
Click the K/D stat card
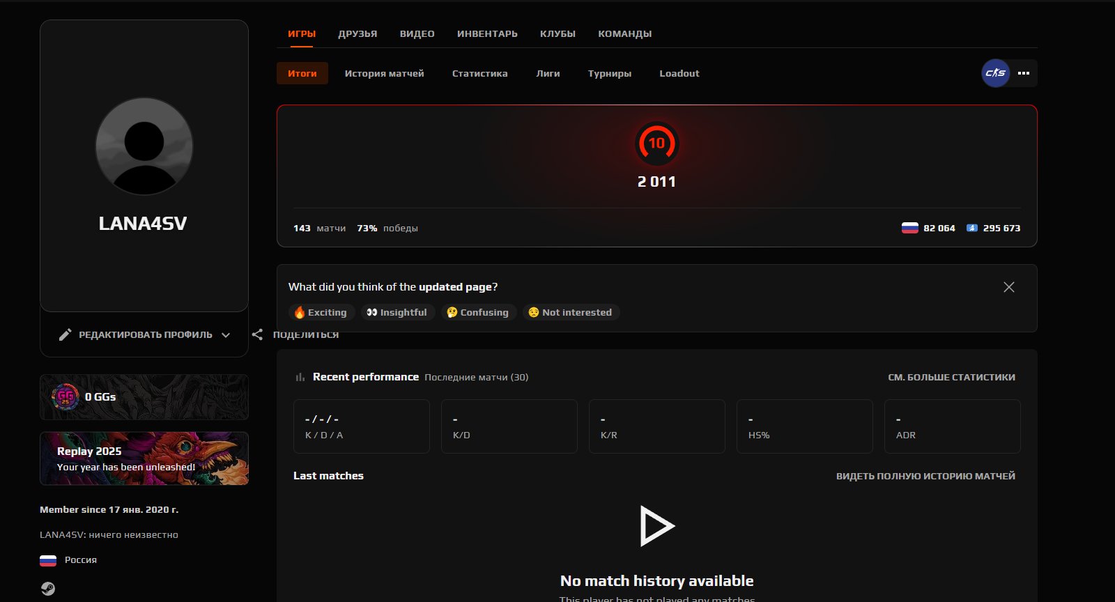(x=509, y=426)
